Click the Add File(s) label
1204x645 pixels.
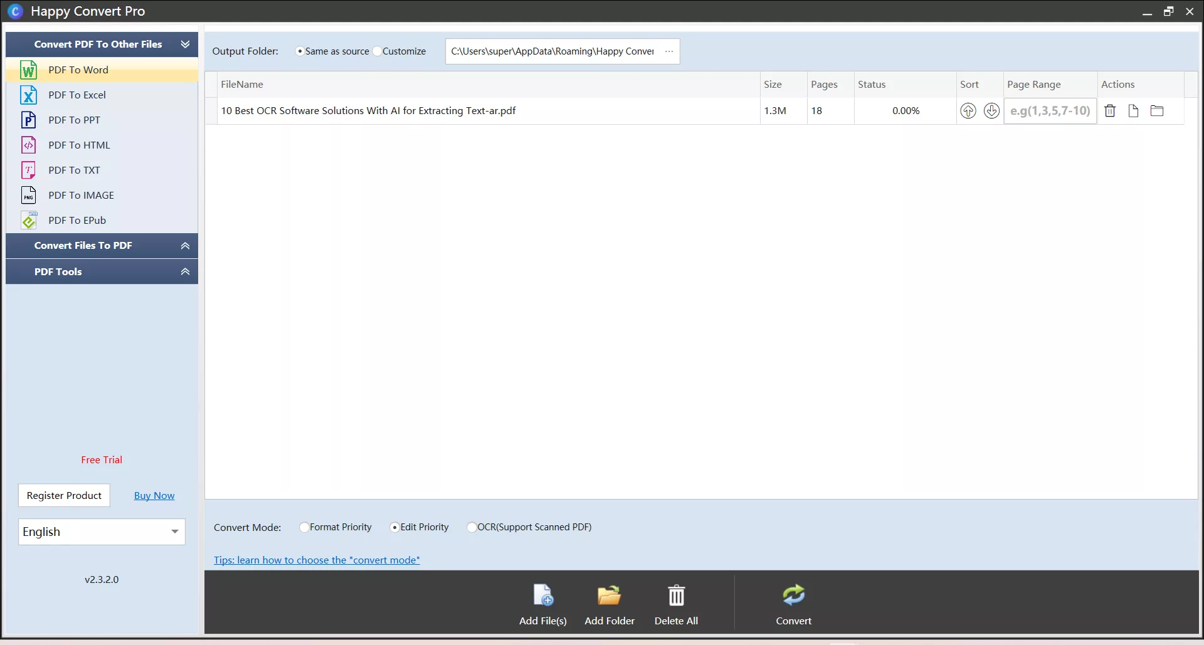coord(543,621)
